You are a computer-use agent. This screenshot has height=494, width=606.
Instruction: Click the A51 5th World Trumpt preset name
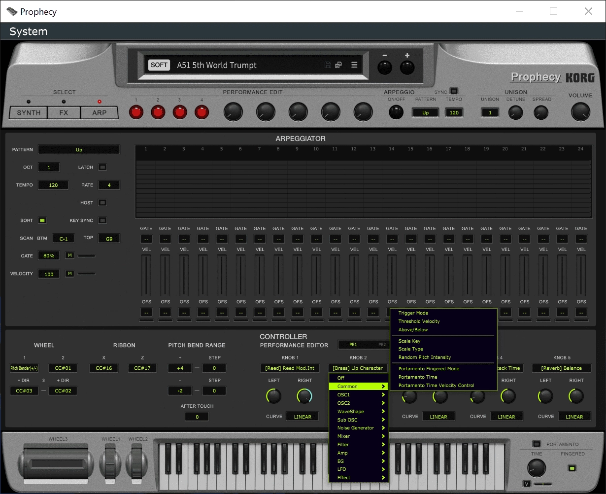tap(217, 65)
